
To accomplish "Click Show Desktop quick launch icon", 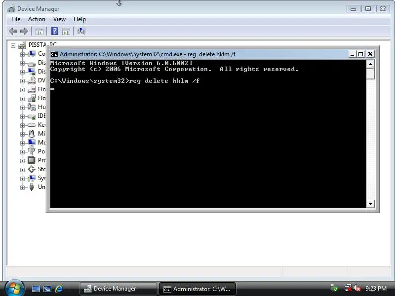I will pyautogui.click(x=36, y=289).
